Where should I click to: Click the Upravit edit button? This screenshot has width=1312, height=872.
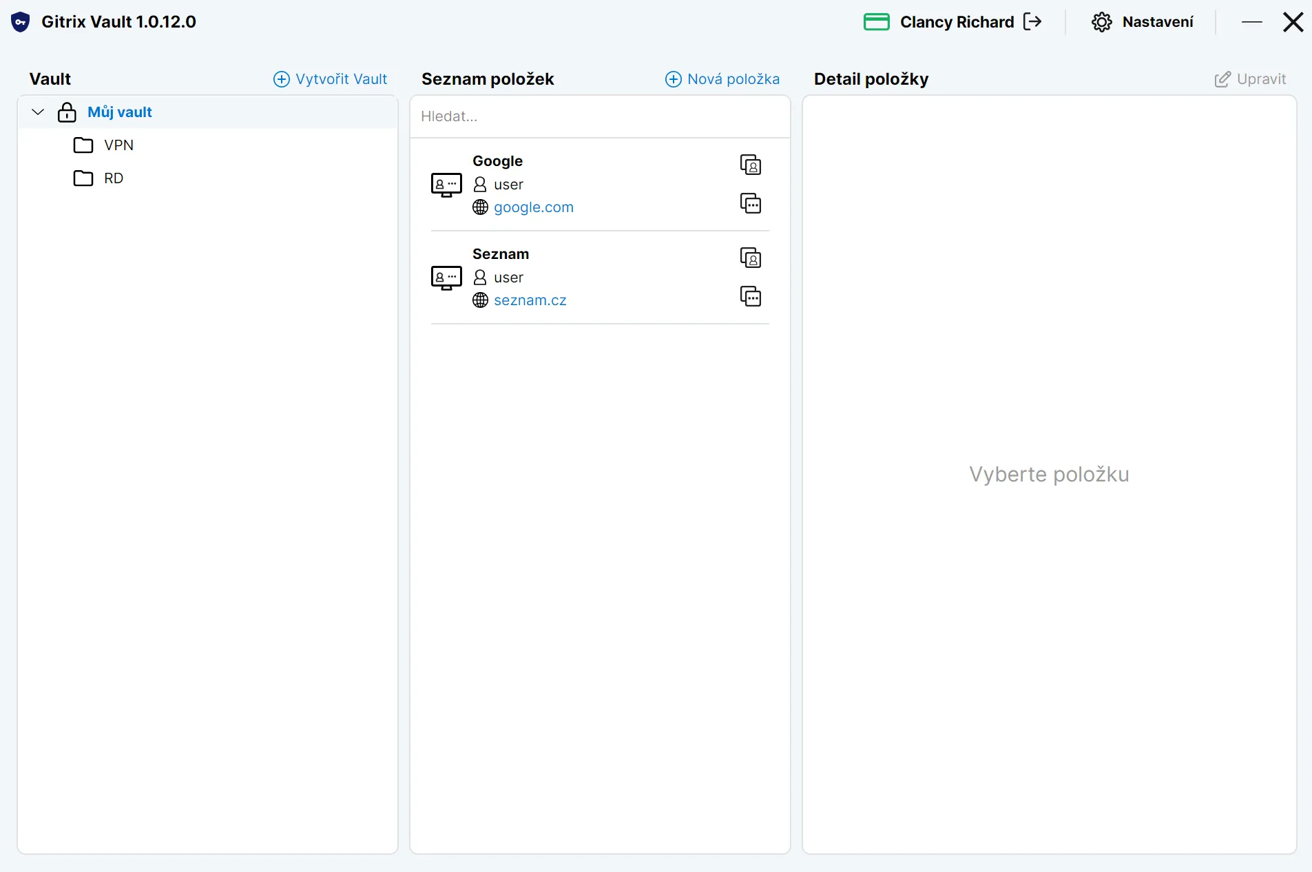(1250, 79)
